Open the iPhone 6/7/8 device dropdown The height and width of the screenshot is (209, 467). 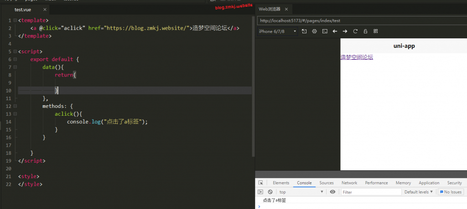(278, 31)
